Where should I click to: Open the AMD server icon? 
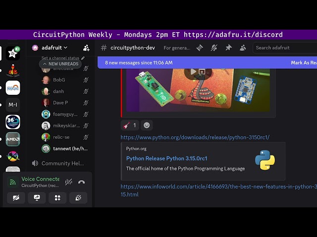point(13,139)
